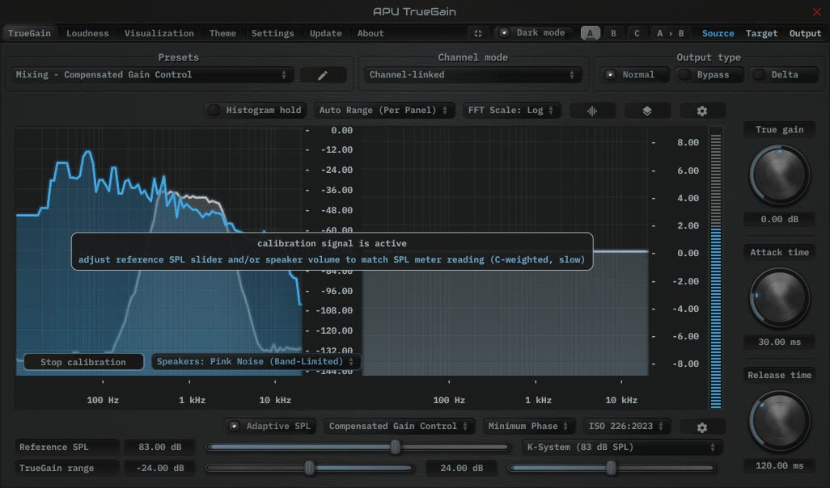Open the Theme tab
Viewport: 830px width, 488px height.
tap(222, 33)
